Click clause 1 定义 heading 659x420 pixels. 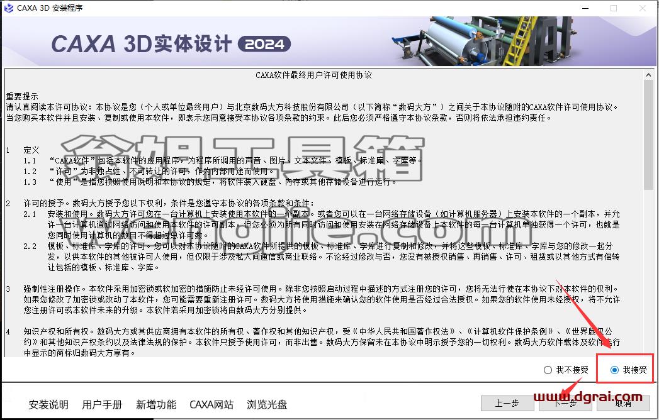tap(23, 150)
